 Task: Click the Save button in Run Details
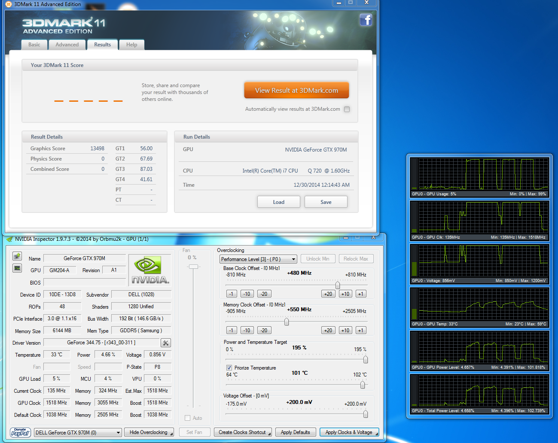(326, 202)
